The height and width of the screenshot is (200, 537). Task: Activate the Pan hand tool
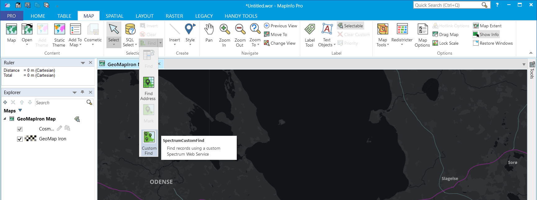coord(209,33)
